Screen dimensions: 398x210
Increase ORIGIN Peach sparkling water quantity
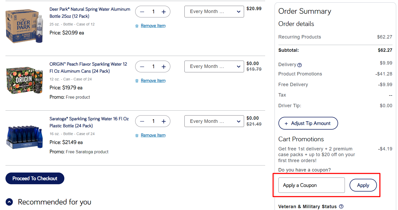(x=164, y=67)
